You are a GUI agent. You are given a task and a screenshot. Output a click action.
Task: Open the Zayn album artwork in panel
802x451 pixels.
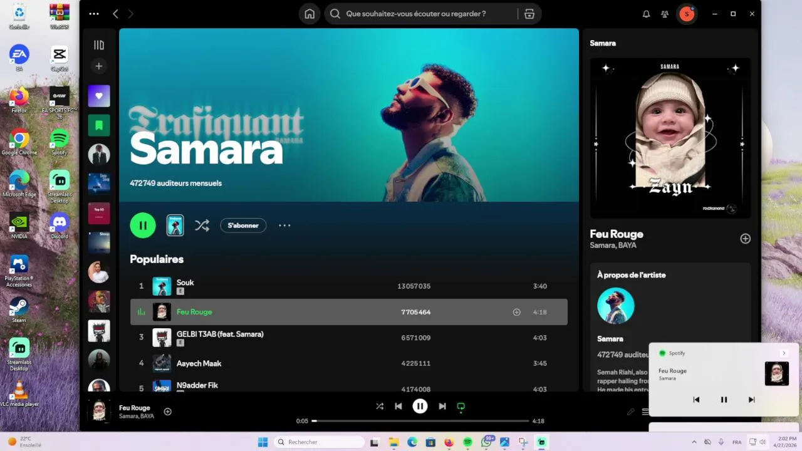coord(670,138)
